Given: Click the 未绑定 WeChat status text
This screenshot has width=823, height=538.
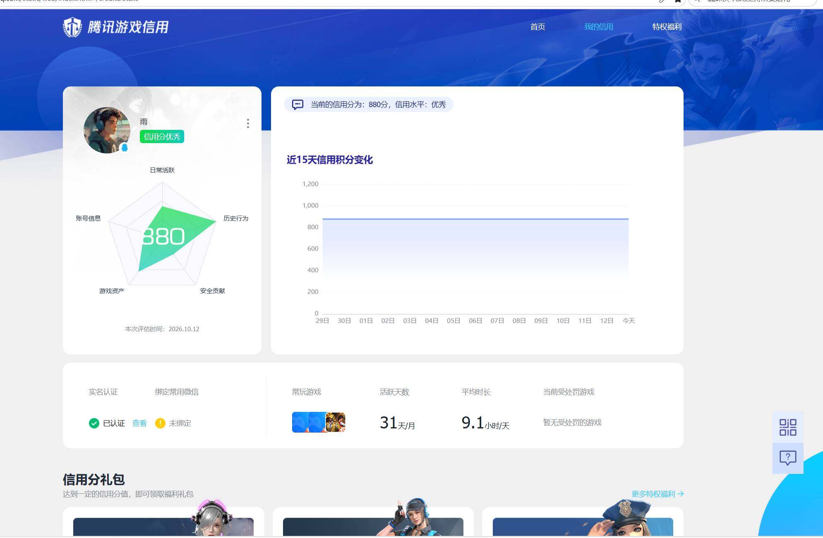Looking at the screenshot, I should pyautogui.click(x=180, y=423).
